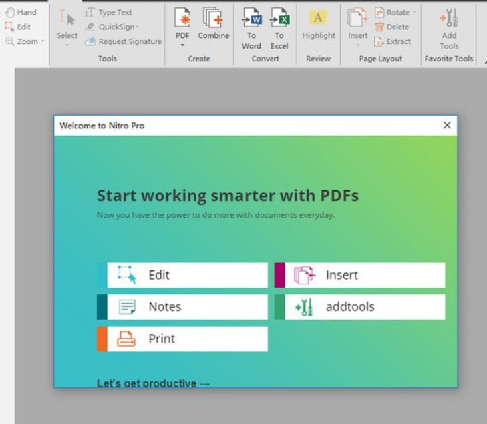The width and height of the screenshot is (487, 424).
Task: Open the QuickSign tool
Action: [x=110, y=27]
